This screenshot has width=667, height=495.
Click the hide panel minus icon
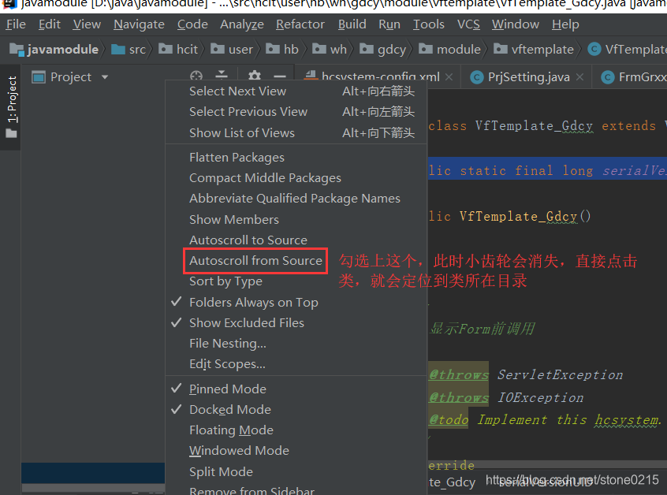click(x=279, y=76)
